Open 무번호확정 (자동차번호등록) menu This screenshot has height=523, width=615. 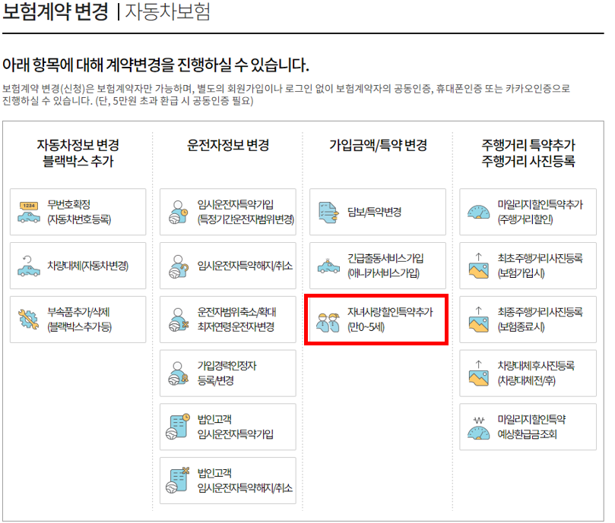[x=78, y=212]
